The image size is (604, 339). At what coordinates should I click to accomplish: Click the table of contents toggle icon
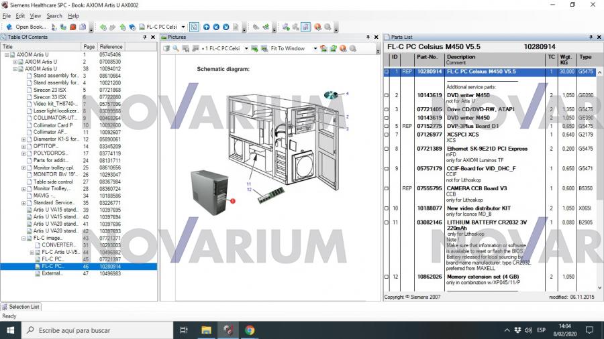point(194,27)
